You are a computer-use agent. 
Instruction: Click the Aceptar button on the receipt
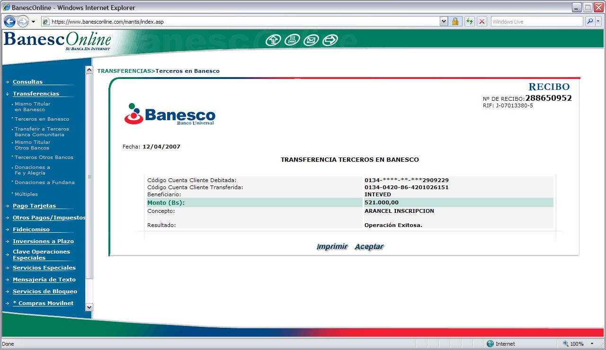tap(369, 246)
